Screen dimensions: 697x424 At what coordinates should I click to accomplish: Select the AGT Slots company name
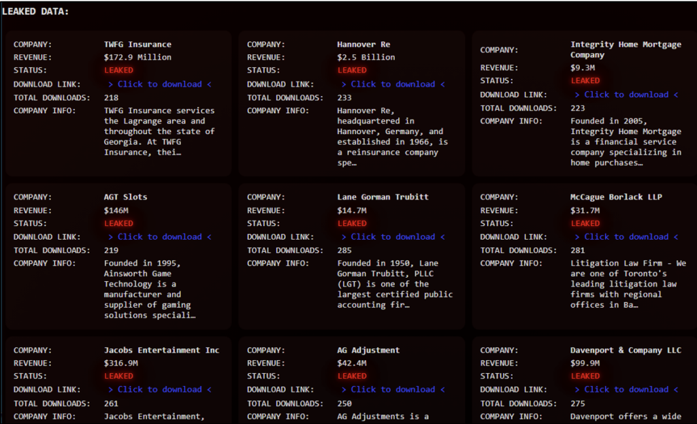[125, 197]
